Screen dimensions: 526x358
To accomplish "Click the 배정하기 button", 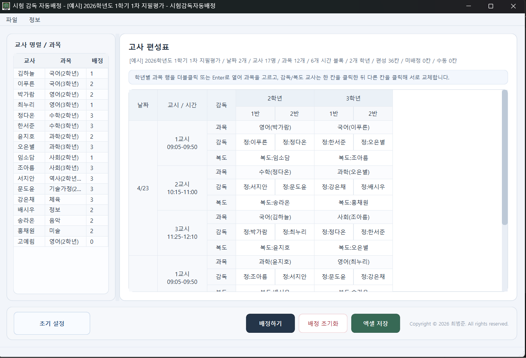I will pos(270,323).
